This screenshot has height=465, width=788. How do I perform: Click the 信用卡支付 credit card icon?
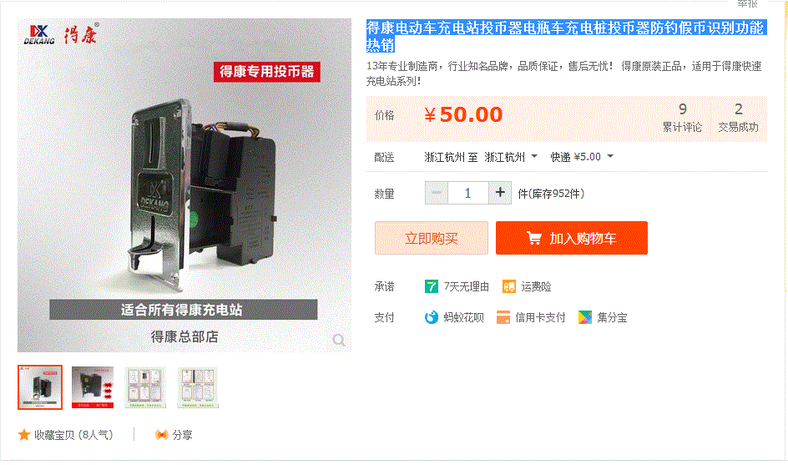[503, 317]
